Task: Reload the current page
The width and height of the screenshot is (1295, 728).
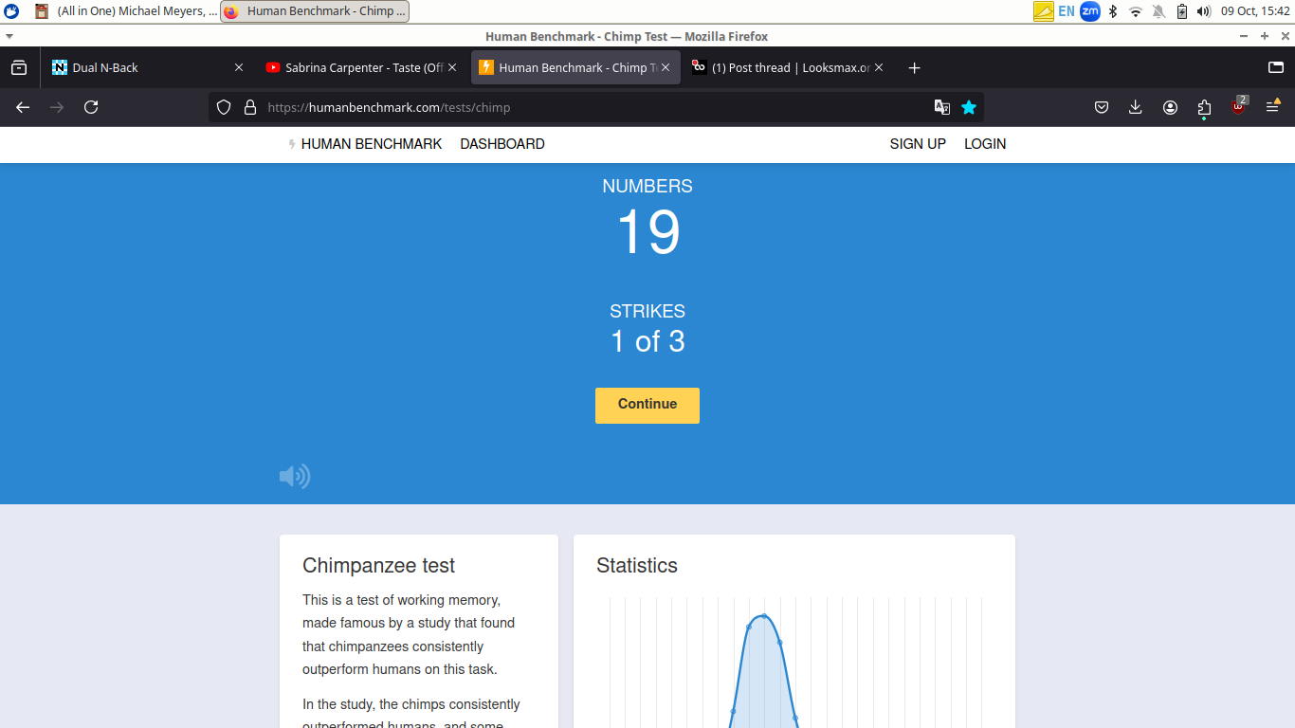Action: click(x=91, y=107)
